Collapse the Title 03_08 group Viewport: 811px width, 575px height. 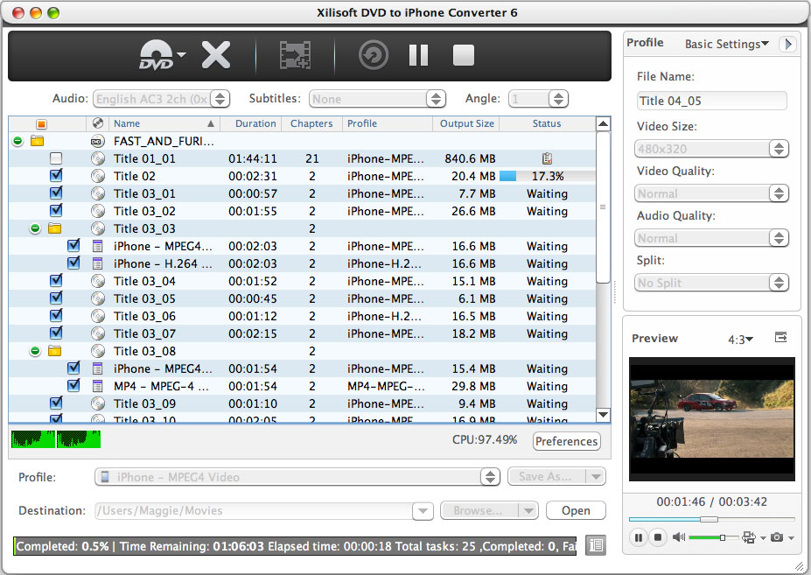tap(35, 351)
